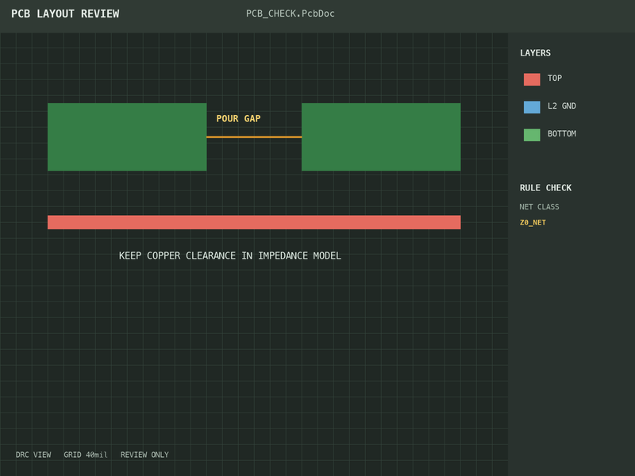This screenshot has height=476, width=635.
Task: Click the POUR GAP annotation label
Action: pos(238,118)
